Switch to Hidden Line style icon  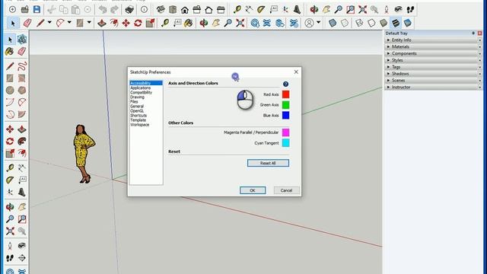coord(371,23)
